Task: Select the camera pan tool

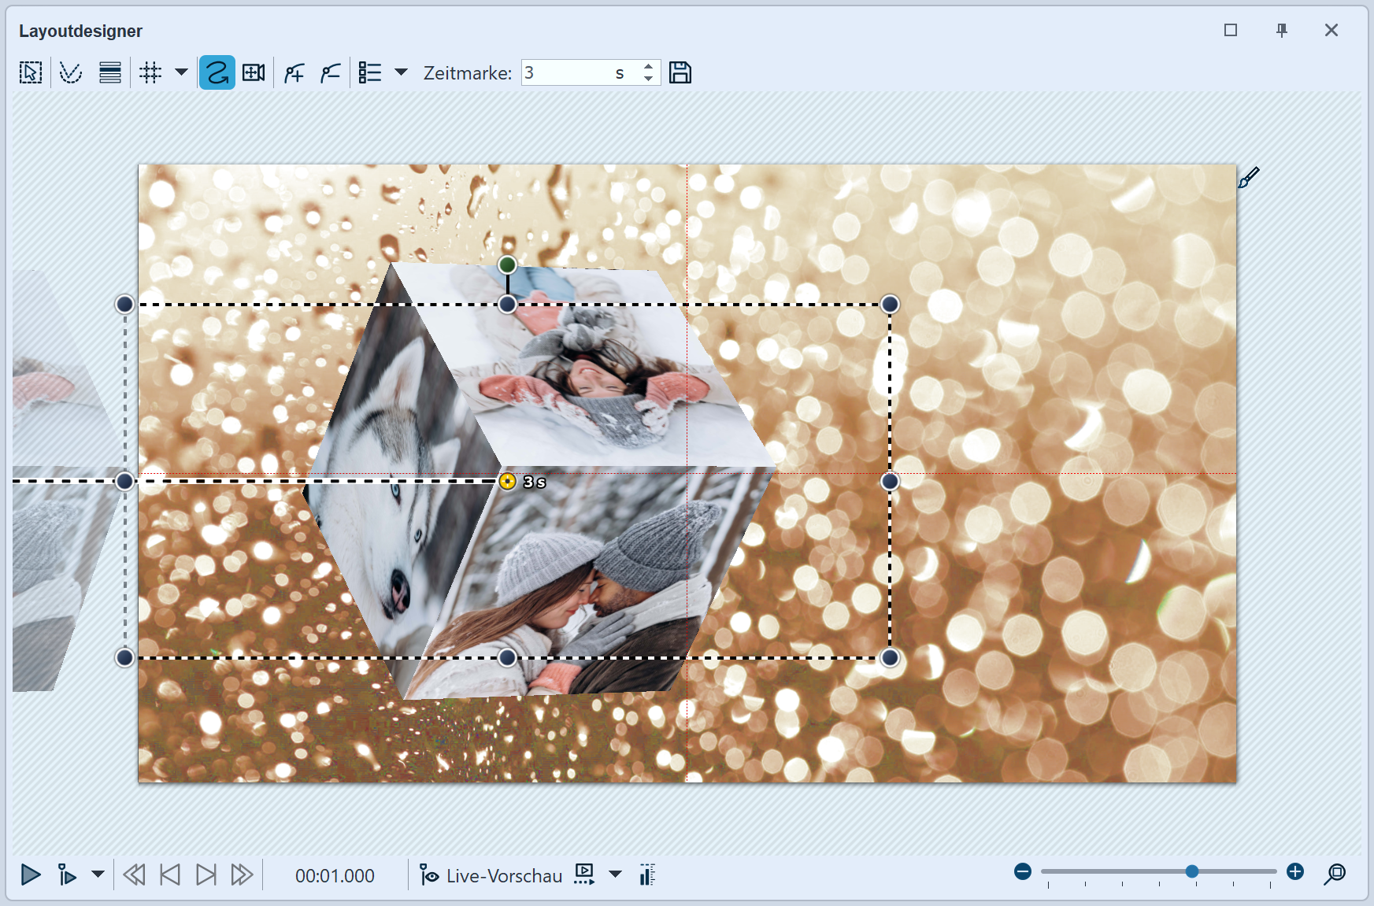Action: tap(253, 72)
